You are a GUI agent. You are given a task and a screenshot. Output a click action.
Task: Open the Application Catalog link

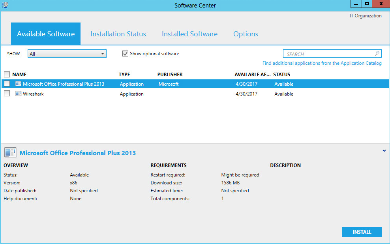pos(322,63)
